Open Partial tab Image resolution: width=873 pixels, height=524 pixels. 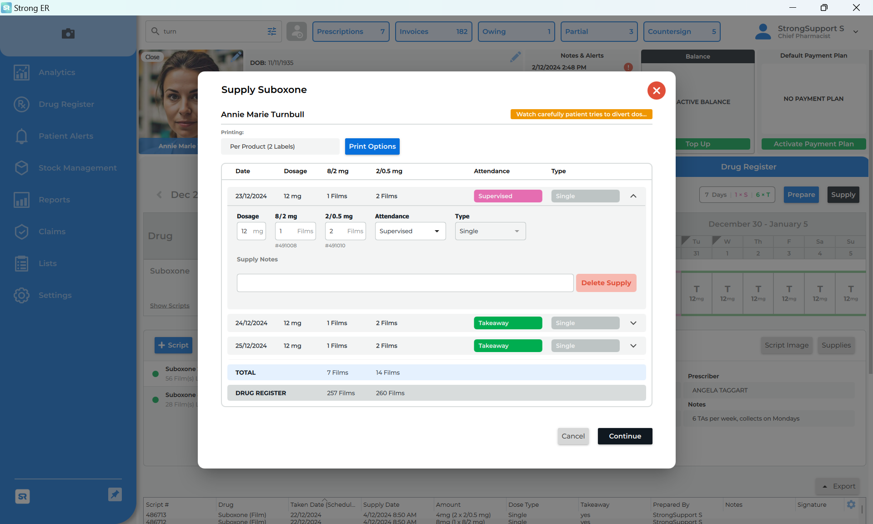pos(599,31)
